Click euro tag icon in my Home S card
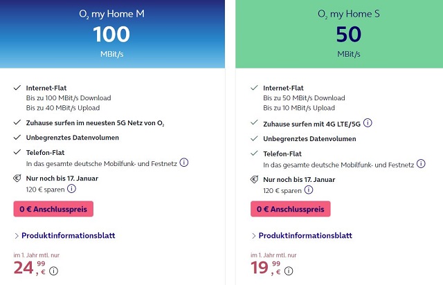 254,179
